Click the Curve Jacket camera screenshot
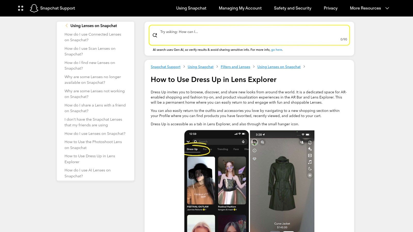Image resolution: width=413 pixels, height=232 pixels. pos(282,181)
